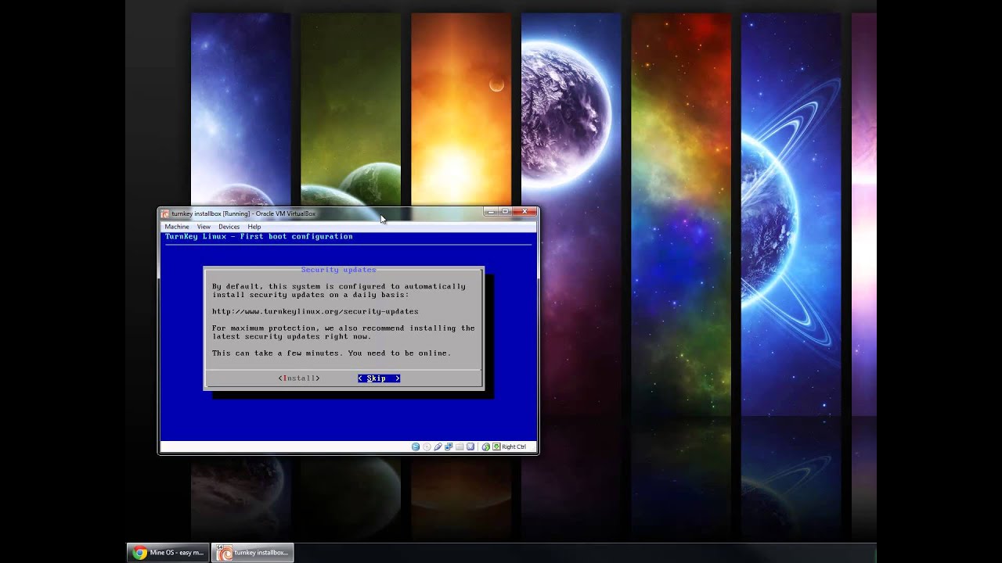The width and height of the screenshot is (1002, 563).
Task: Click TurnKey Linux first boot configuration header
Action: [x=258, y=236]
